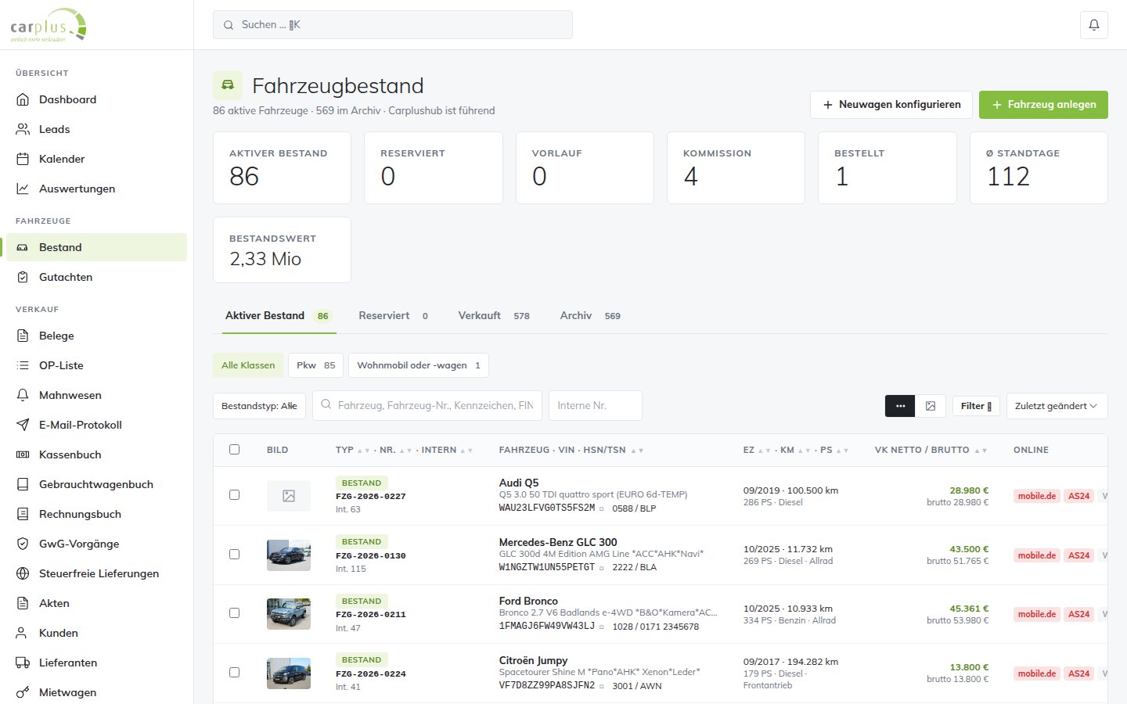Click the Belege document icon in the sidebar
Image resolution: width=1127 pixels, height=704 pixels.
point(23,336)
